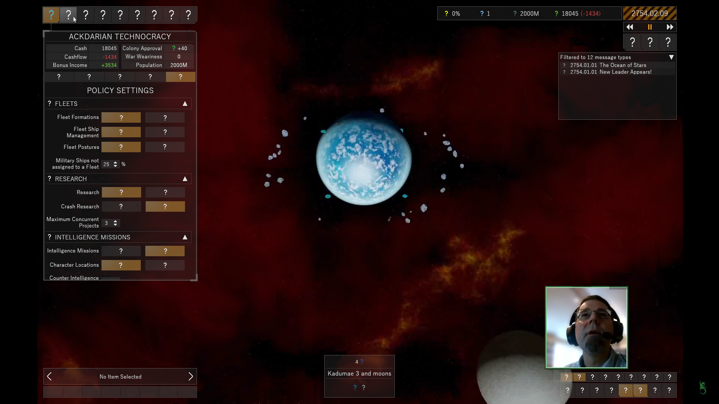Image resolution: width=719 pixels, height=404 pixels.
Task: Decrease game speed with rewind arrows
Action: (630, 27)
